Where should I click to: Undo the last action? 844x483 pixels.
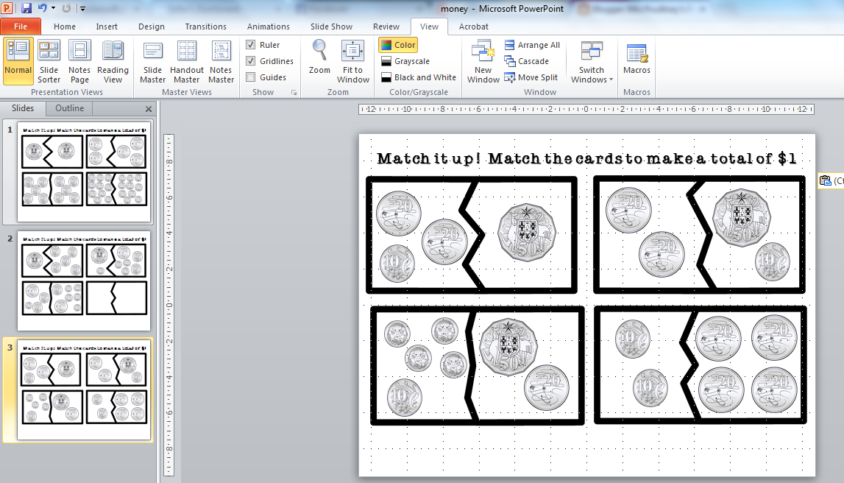(43, 8)
